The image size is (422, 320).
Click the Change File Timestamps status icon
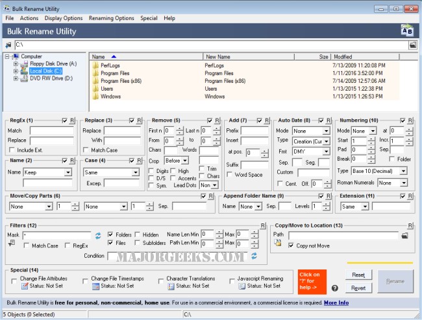[95, 286]
